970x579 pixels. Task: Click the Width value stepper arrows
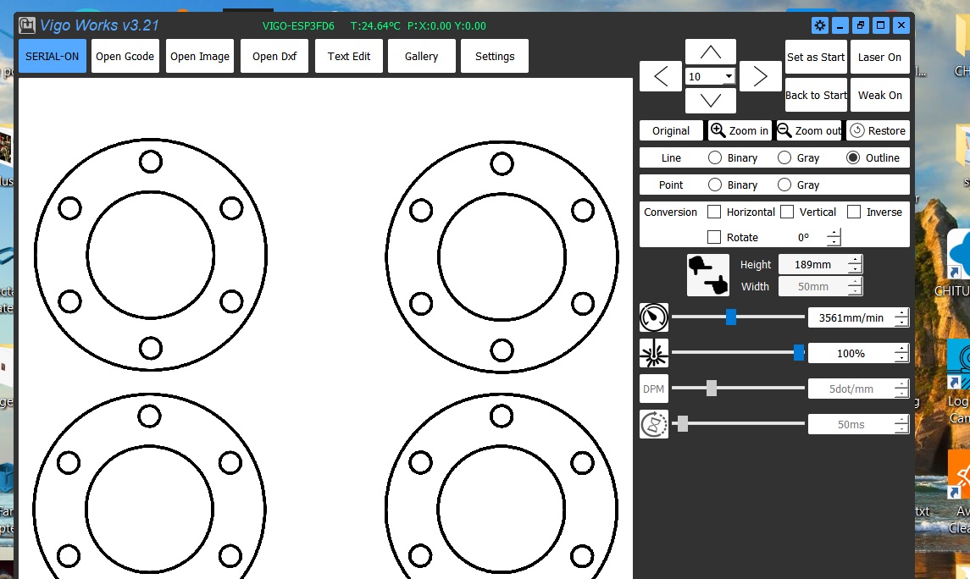point(855,286)
